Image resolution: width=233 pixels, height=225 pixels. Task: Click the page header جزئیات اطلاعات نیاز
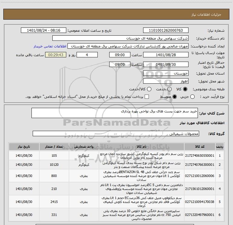(x=206, y=14)
